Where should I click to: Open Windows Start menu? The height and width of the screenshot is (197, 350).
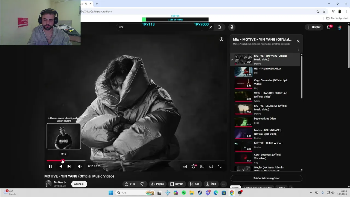click(111, 193)
